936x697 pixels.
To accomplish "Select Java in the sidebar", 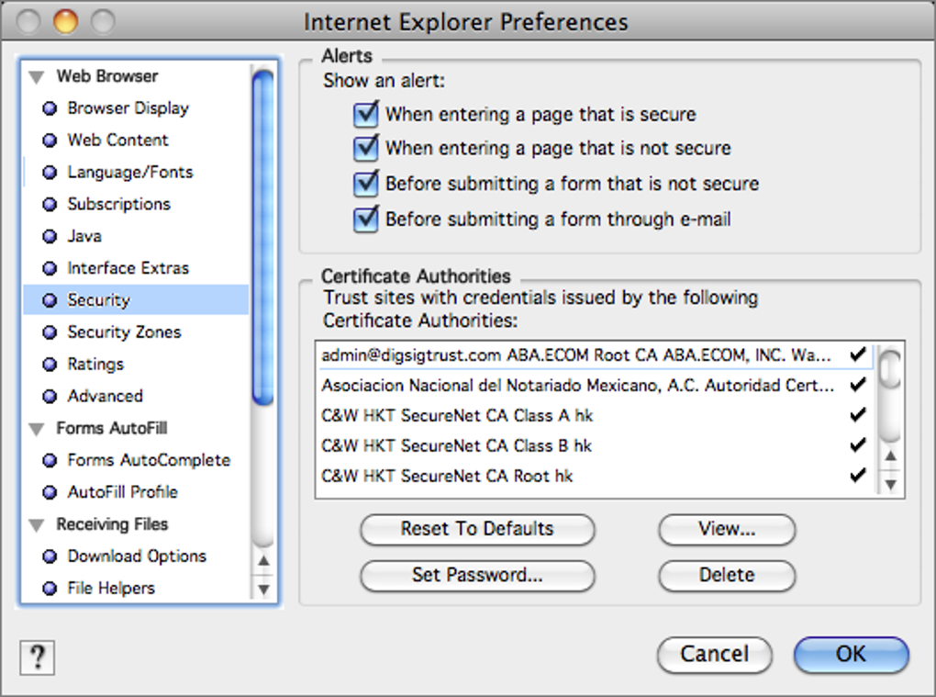I will (84, 236).
